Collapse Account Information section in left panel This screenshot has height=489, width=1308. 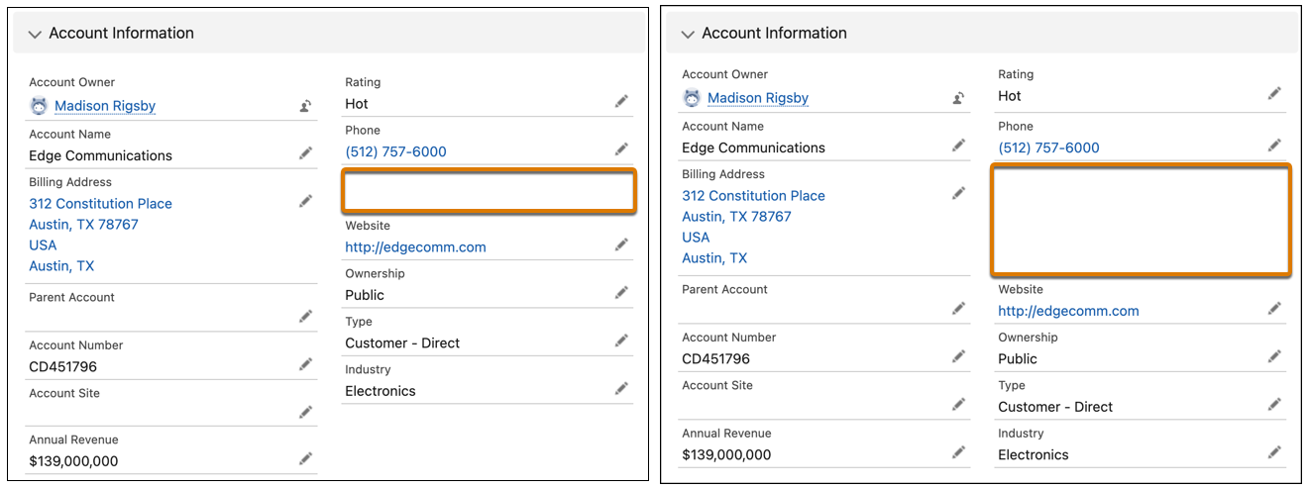pyautogui.click(x=36, y=34)
